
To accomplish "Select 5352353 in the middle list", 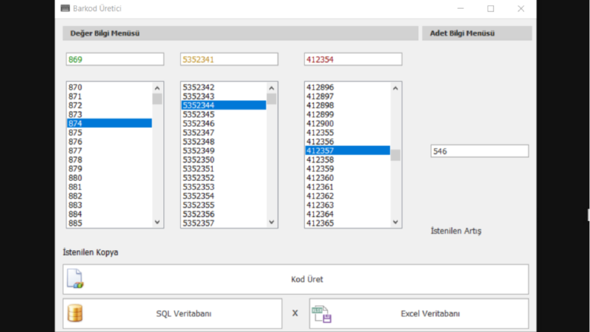I will 223,187.
